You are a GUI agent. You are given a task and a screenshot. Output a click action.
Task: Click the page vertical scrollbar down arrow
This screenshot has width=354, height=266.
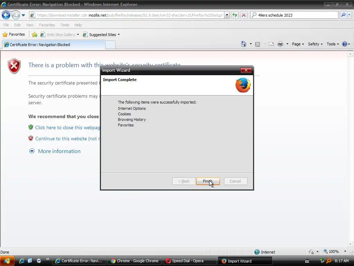[351, 244]
